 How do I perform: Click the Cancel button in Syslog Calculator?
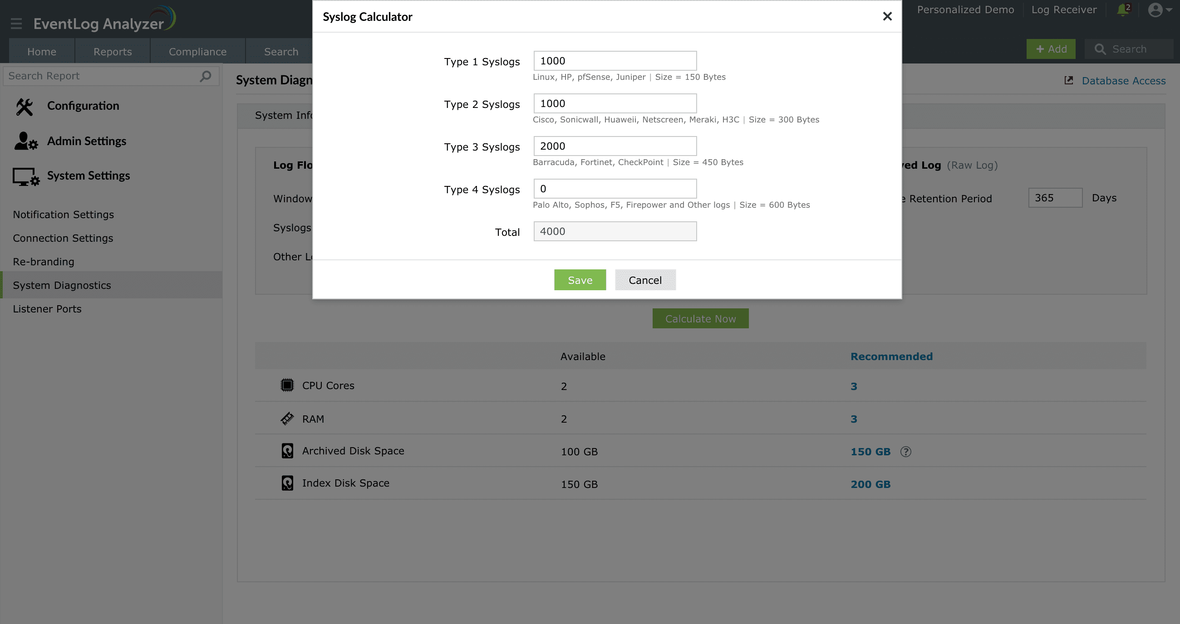point(644,279)
